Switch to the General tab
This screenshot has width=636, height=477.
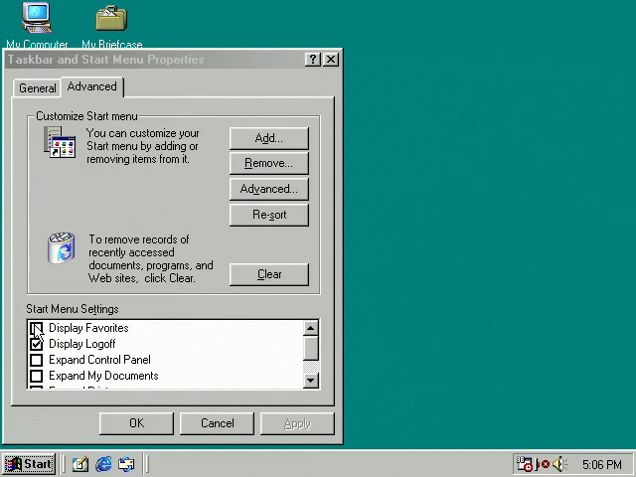tap(38, 88)
